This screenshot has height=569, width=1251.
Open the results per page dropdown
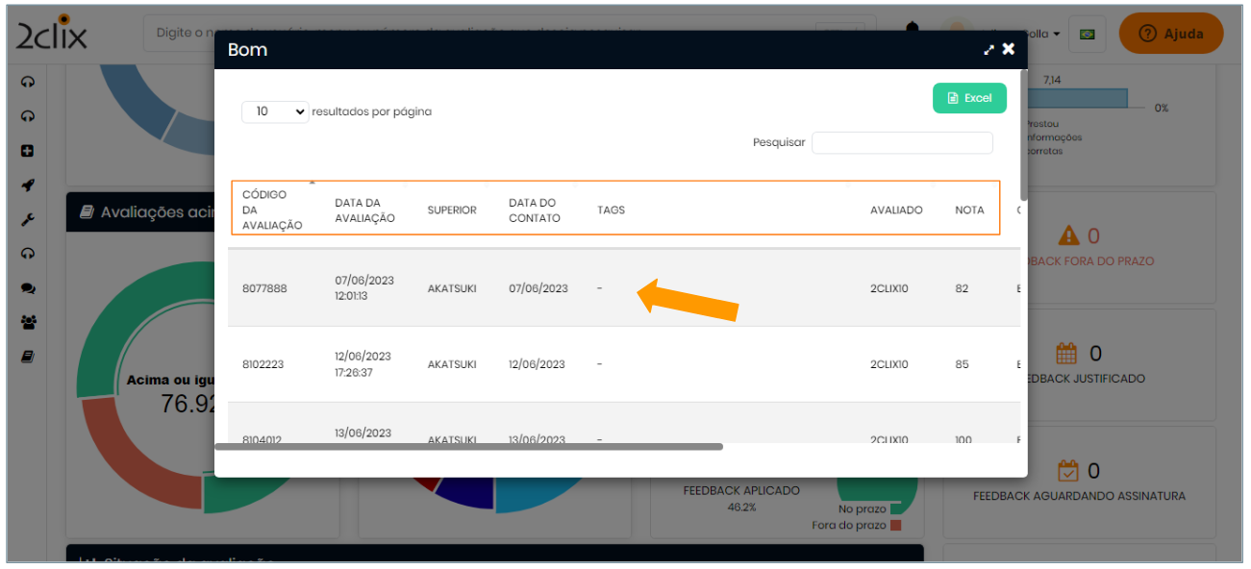(x=275, y=111)
